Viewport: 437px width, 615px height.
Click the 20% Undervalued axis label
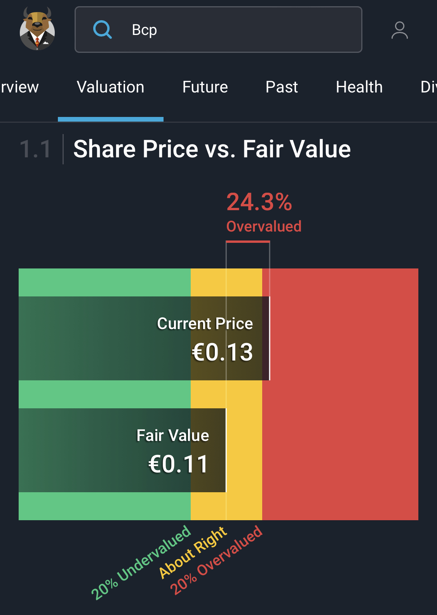pos(141,562)
